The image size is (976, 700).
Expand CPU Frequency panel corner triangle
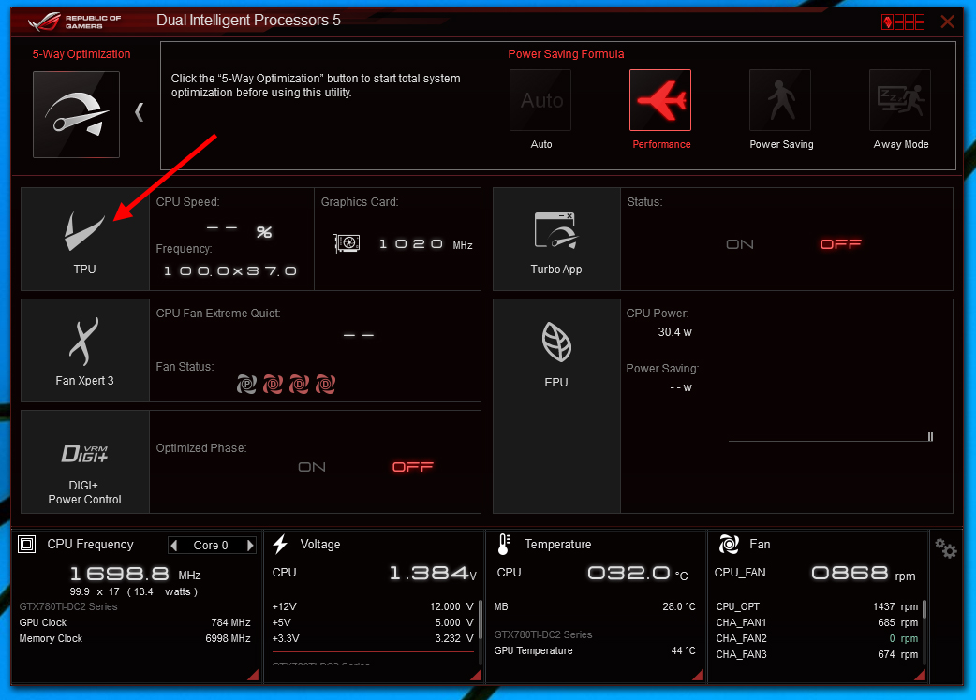pyautogui.click(x=253, y=675)
